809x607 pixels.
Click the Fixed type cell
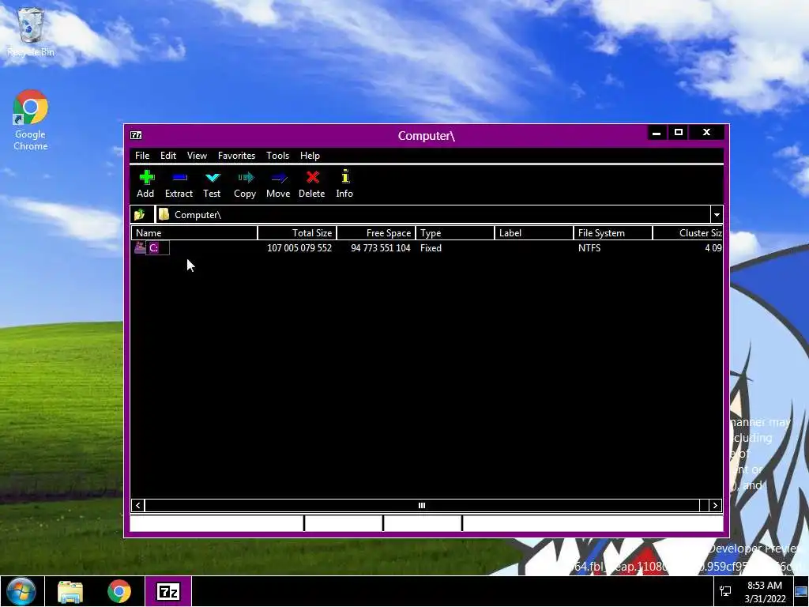tap(431, 248)
